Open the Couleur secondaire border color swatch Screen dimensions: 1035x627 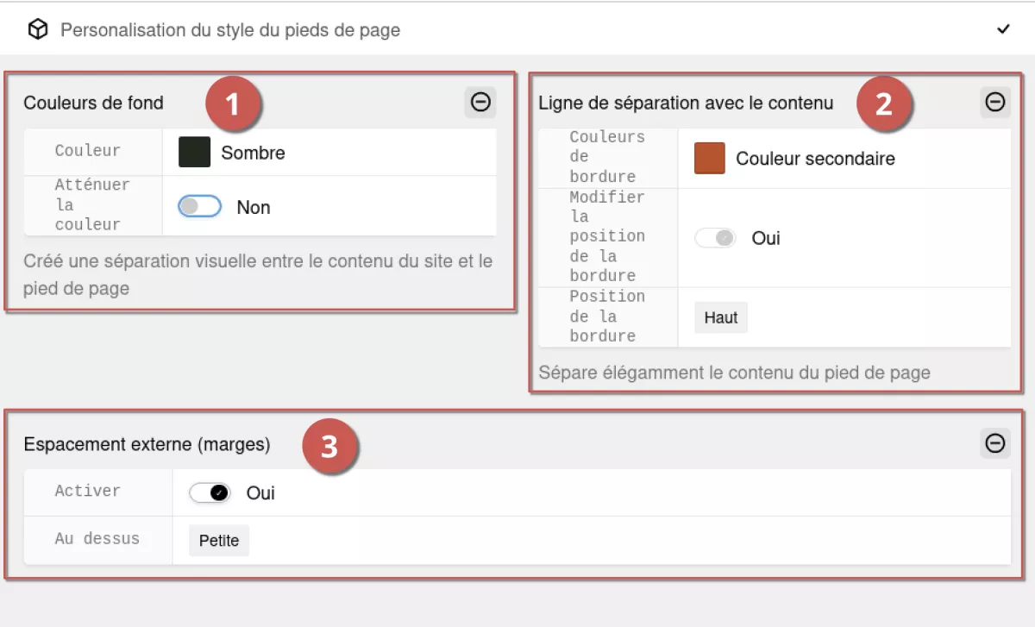(710, 159)
